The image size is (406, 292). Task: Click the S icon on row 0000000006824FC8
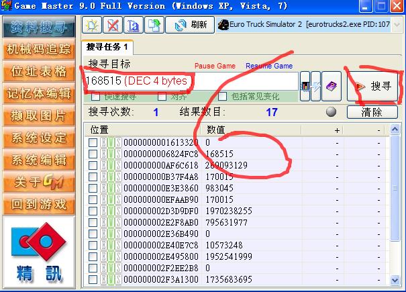tap(119, 154)
